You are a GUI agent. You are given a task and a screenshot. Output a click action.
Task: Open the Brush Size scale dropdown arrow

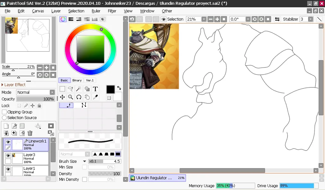coord(84,161)
